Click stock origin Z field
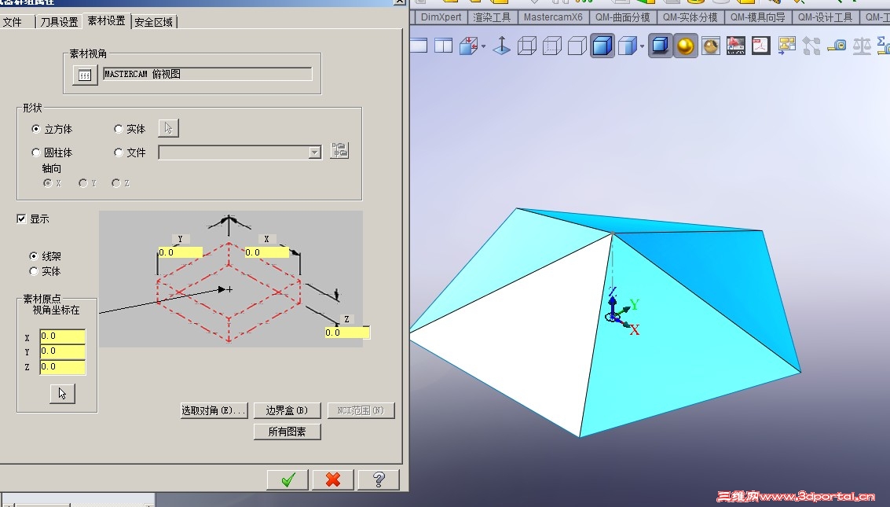The width and height of the screenshot is (890, 507). click(x=62, y=367)
